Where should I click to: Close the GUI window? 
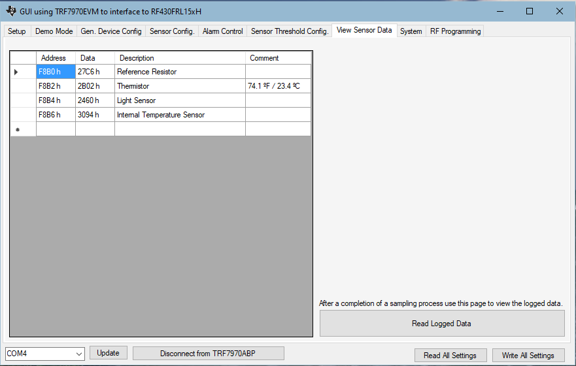tap(560, 11)
